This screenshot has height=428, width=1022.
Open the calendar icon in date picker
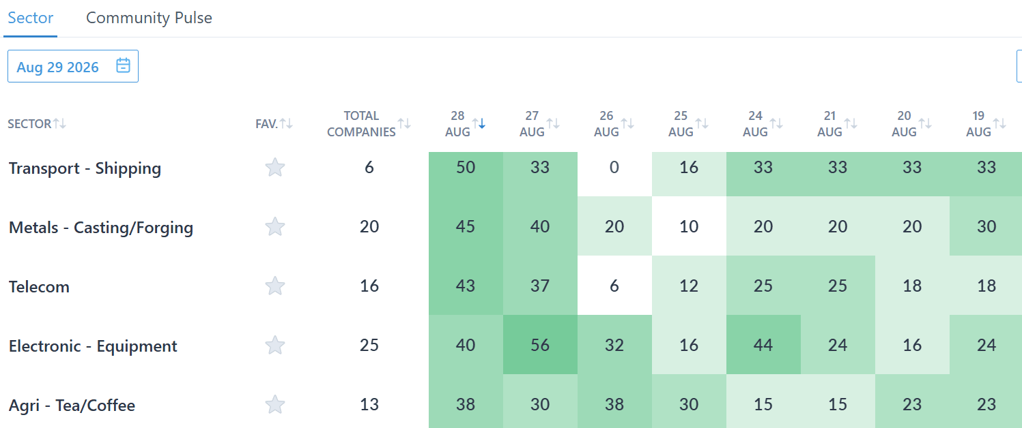[x=123, y=66]
